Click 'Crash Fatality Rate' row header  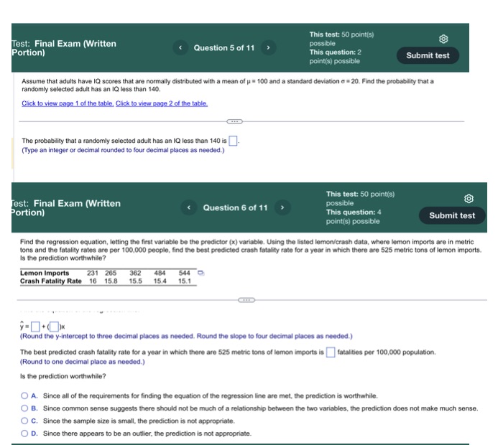pos(51,281)
